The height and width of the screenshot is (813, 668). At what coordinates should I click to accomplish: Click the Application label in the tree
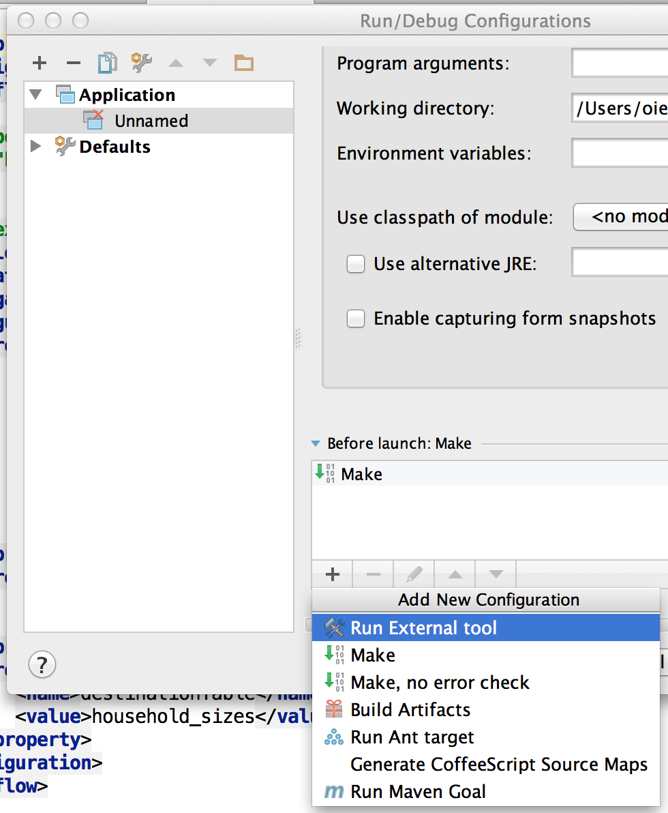coord(127,95)
